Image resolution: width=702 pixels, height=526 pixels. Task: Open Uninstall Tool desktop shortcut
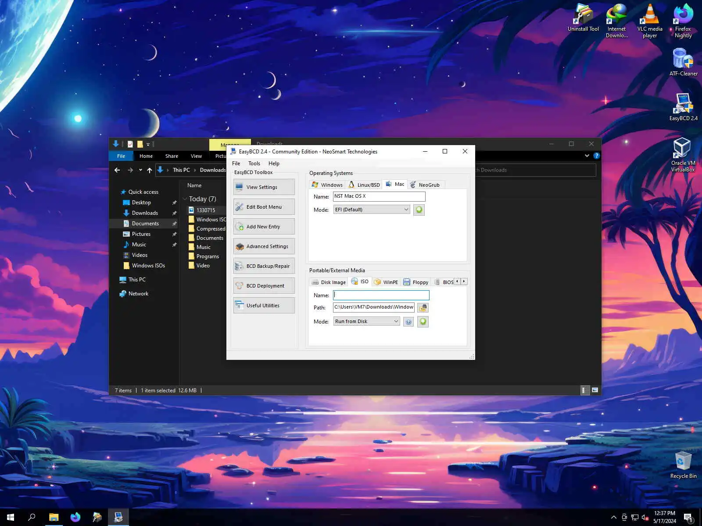click(x=583, y=18)
